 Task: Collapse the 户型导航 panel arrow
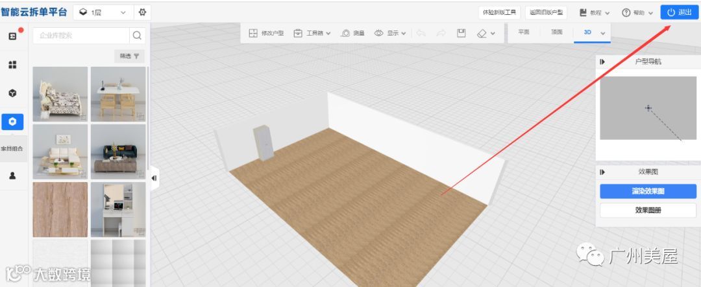(x=602, y=62)
